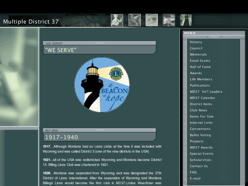Open the Council menu item

pyautogui.click(x=196, y=48)
